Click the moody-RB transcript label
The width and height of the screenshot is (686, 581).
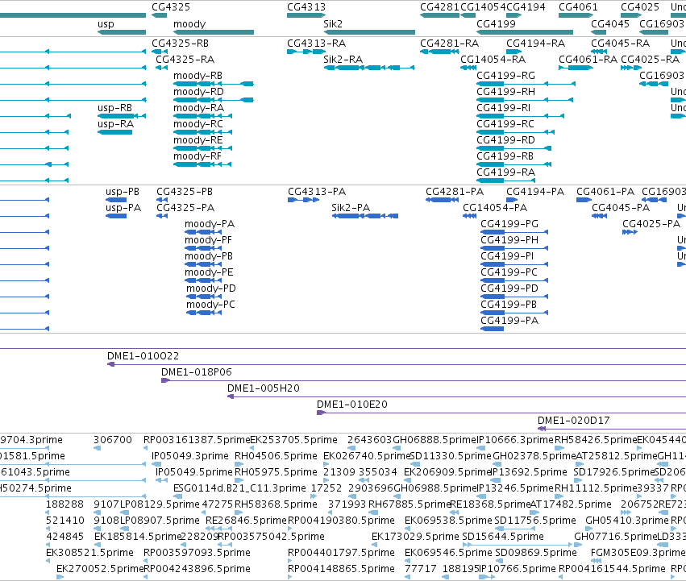tap(197, 76)
